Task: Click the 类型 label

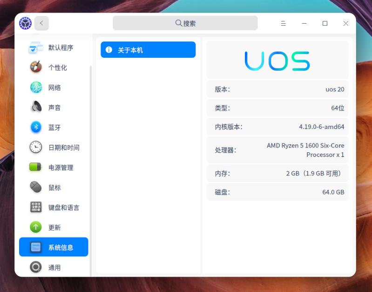Action: coord(222,108)
